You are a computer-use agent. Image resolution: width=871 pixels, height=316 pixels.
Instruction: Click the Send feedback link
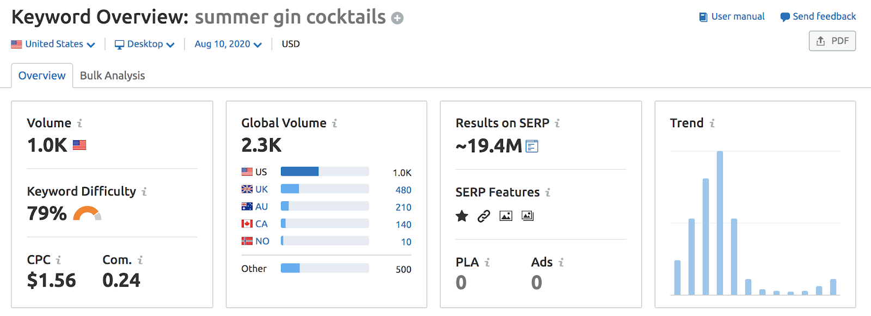[818, 17]
